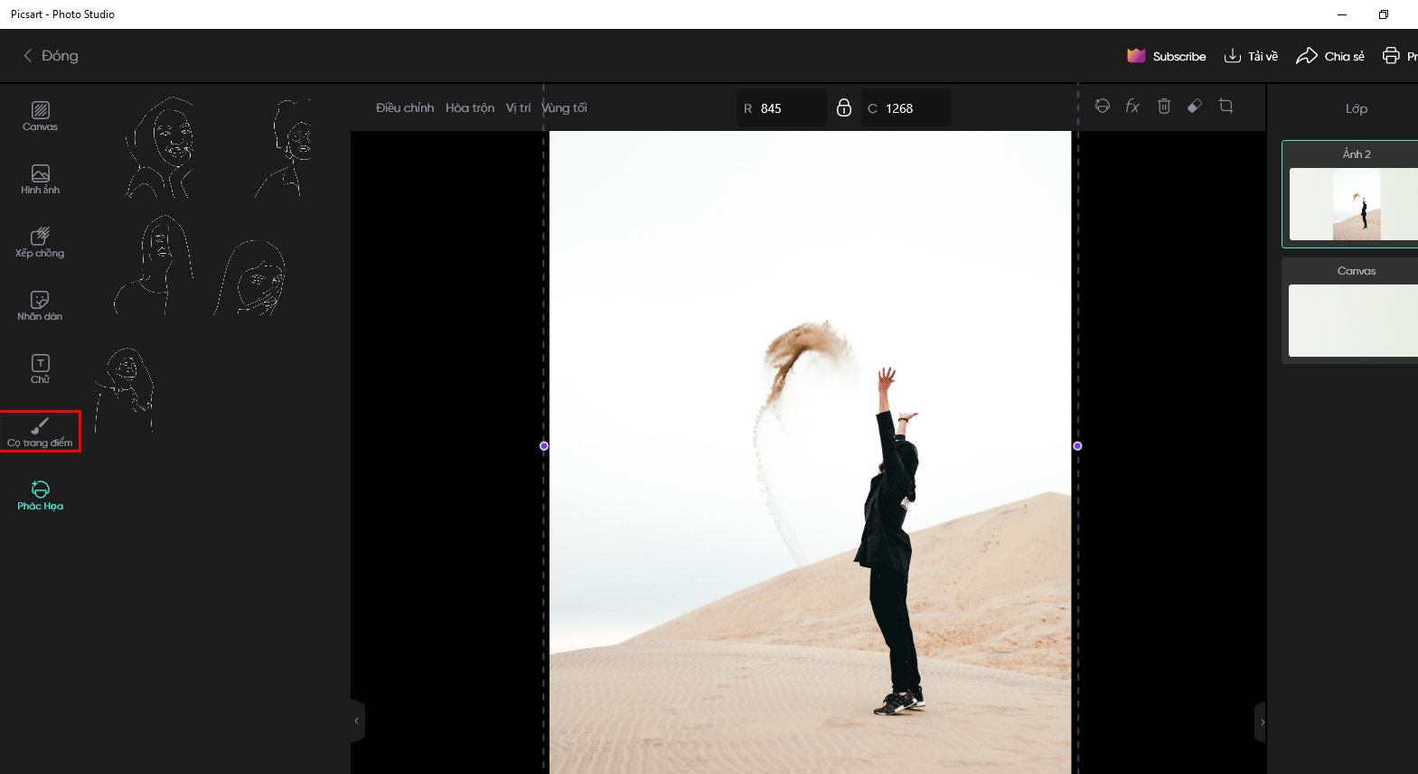
Task: Click the R width field 845
Action: click(782, 107)
